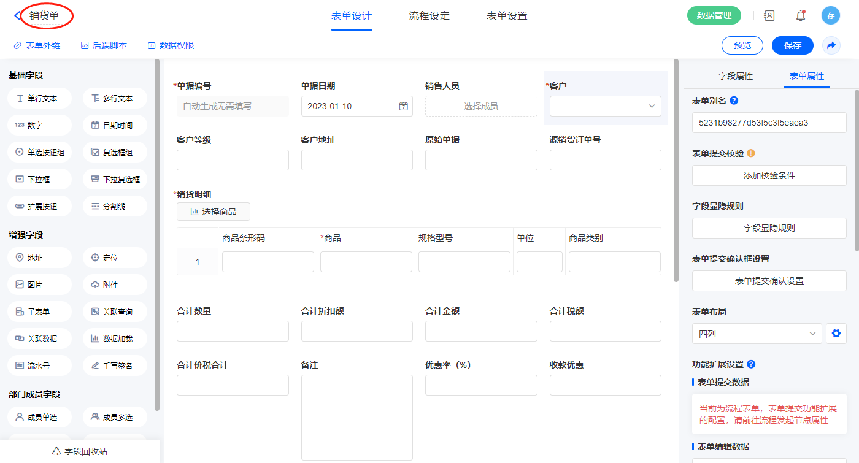
Task: Open user avatar menu at top right
Action: click(830, 16)
